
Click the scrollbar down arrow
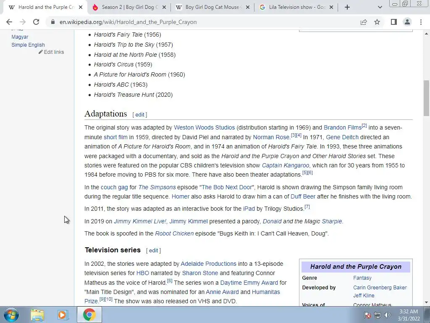(x=427, y=302)
